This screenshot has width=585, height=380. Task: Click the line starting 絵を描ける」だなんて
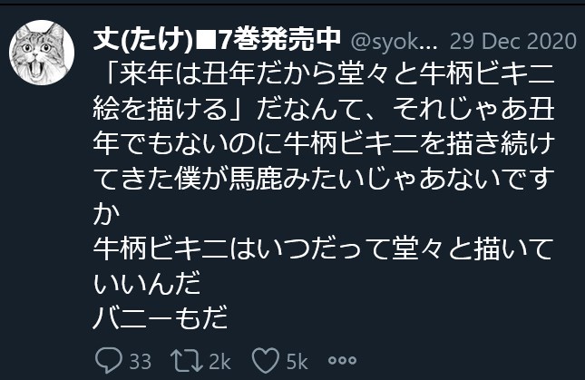click(331, 111)
